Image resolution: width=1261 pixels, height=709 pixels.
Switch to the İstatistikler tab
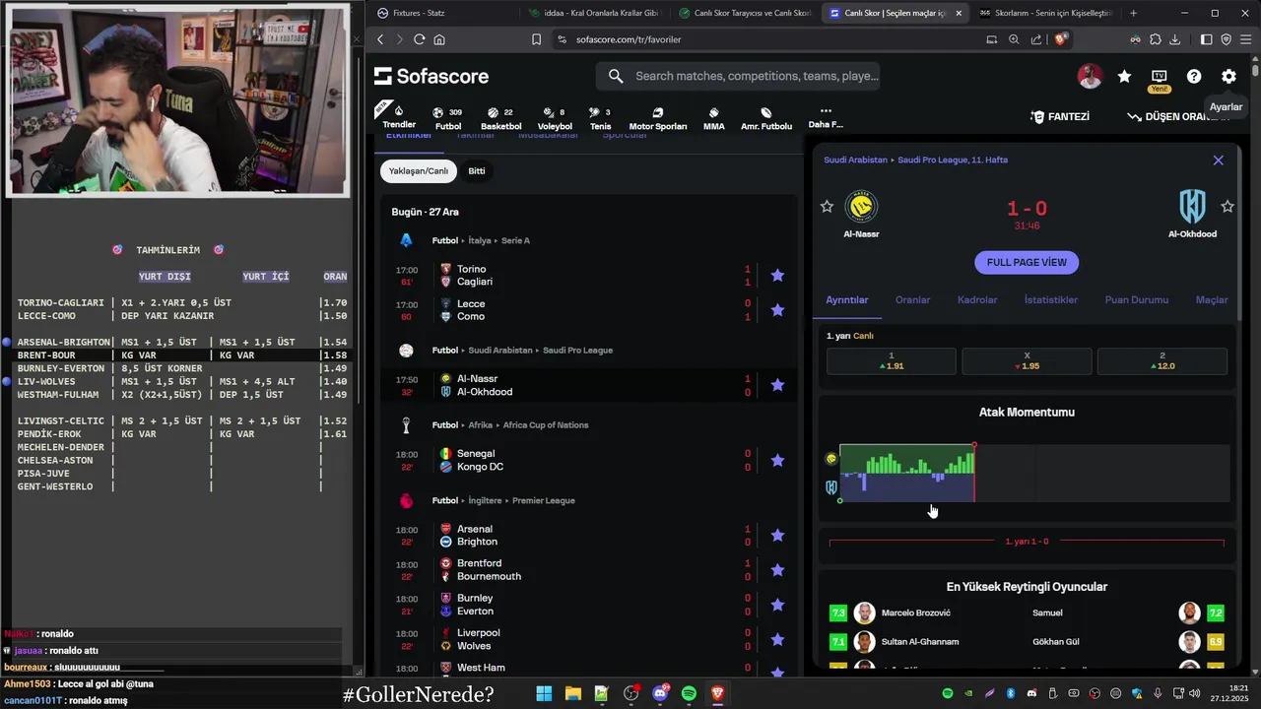click(1051, 300)
